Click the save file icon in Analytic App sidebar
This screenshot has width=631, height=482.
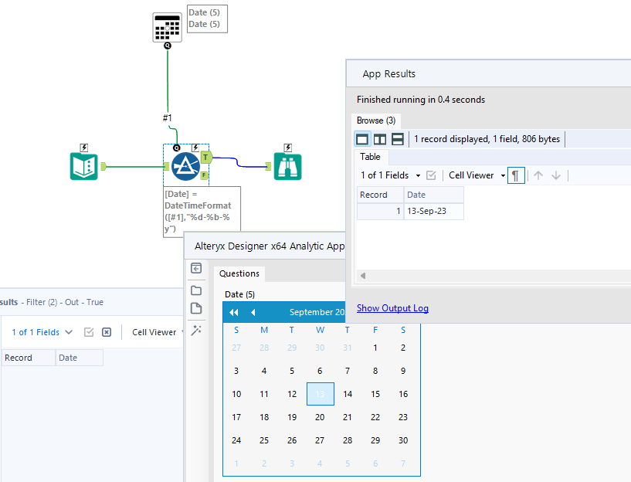[196, 309]
